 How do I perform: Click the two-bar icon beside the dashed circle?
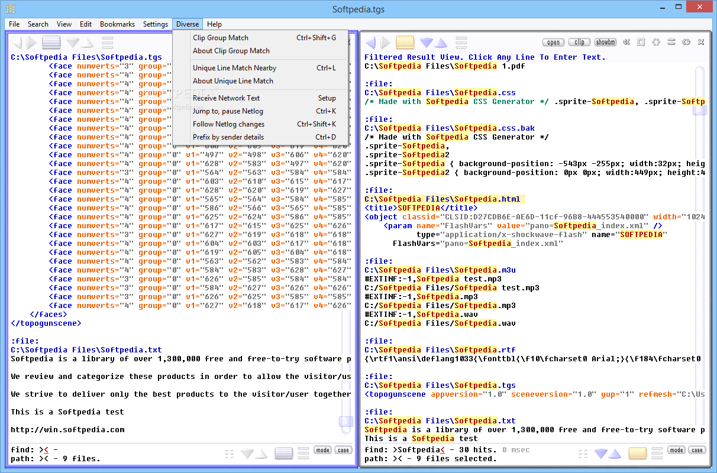tap(671, 42)
